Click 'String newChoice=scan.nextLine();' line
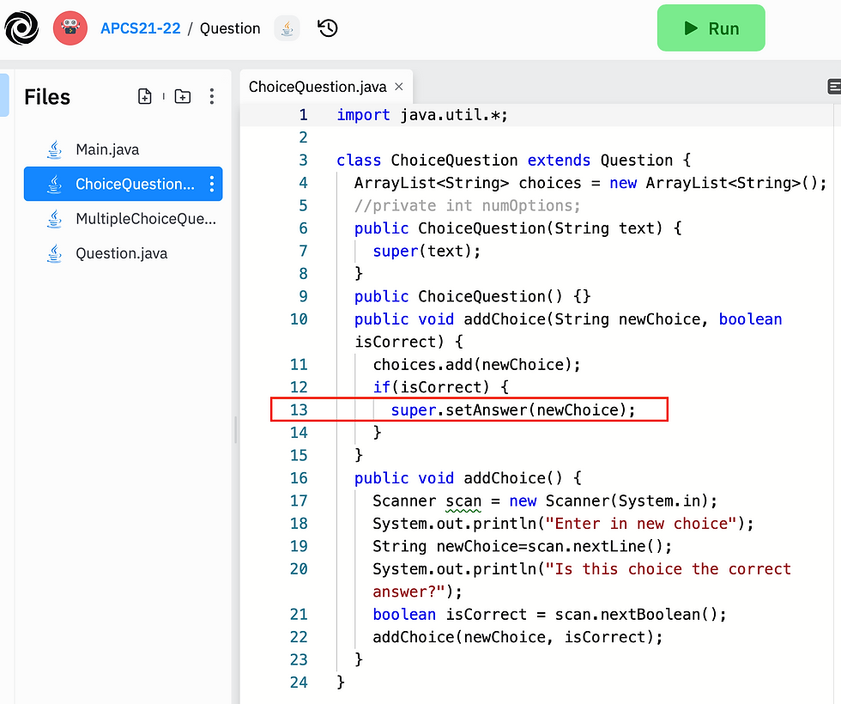 (523, 546)
